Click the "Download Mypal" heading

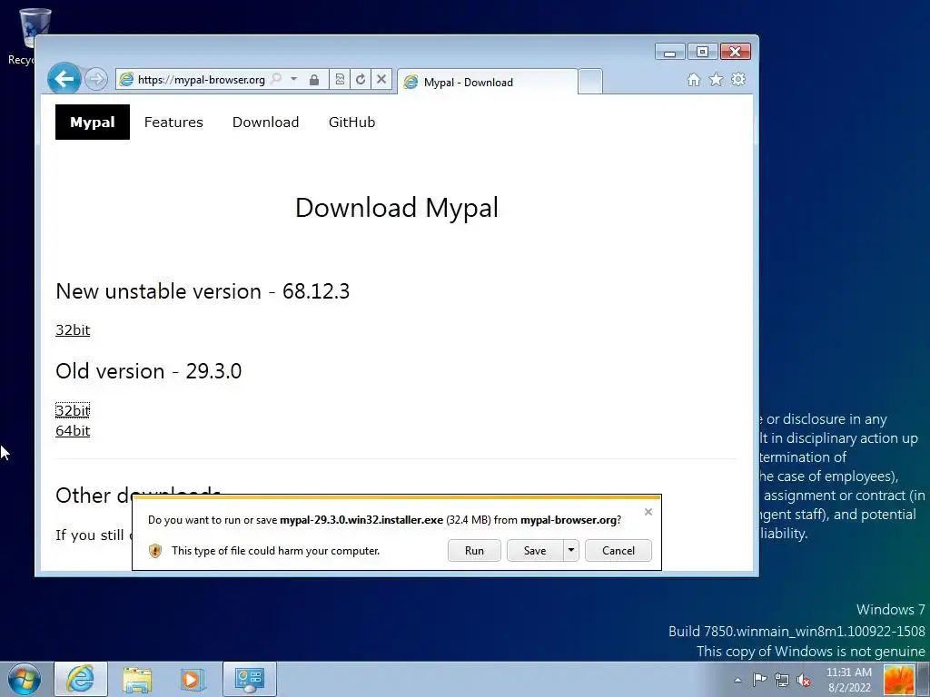click(397, 208)
